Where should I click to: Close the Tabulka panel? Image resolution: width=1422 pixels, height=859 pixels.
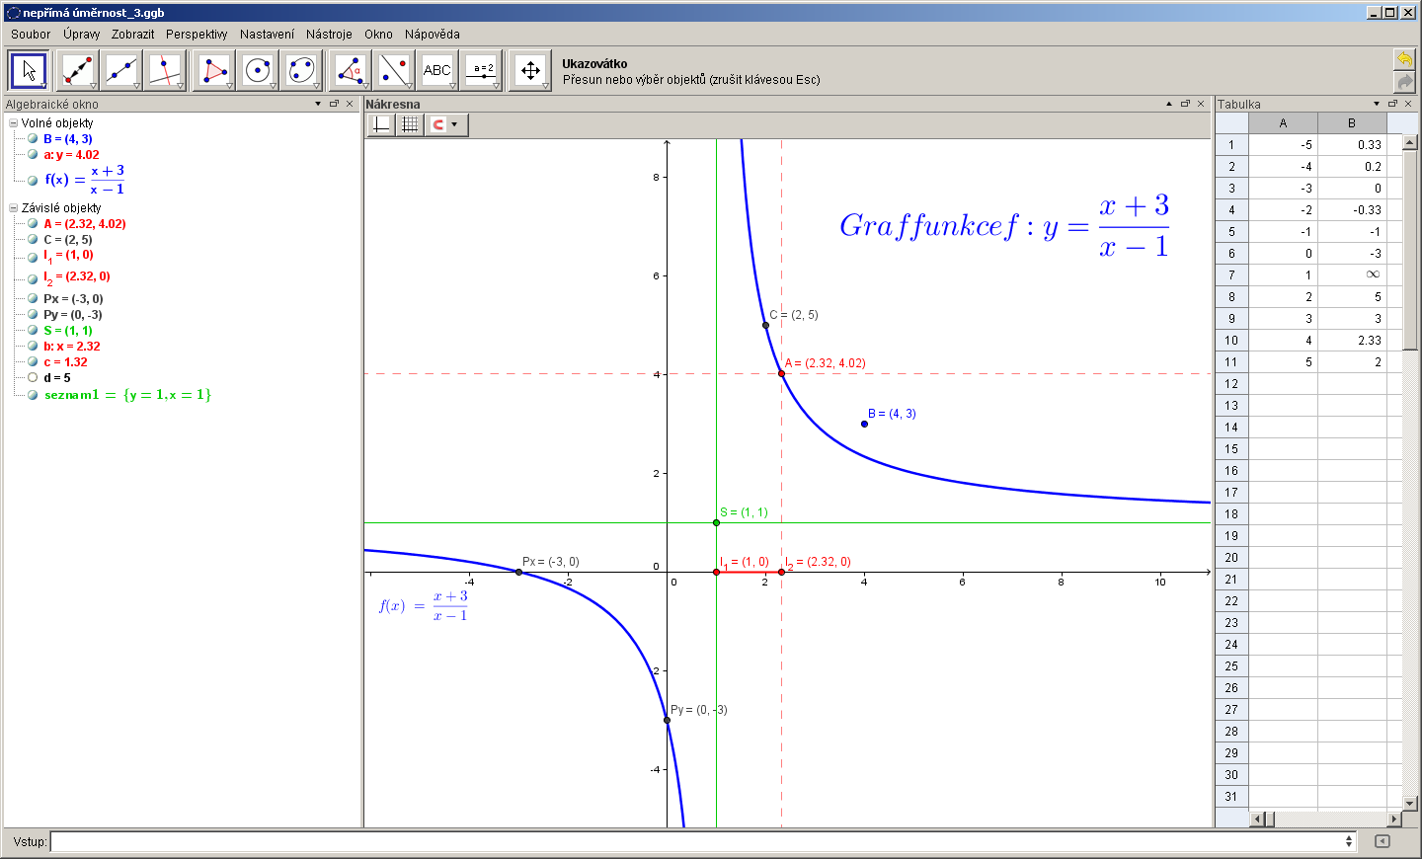[x=1408, y=104]
